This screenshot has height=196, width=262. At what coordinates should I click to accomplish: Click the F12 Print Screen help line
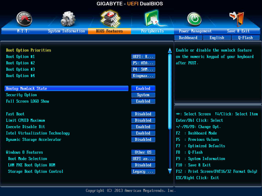[x=216, y=171]
